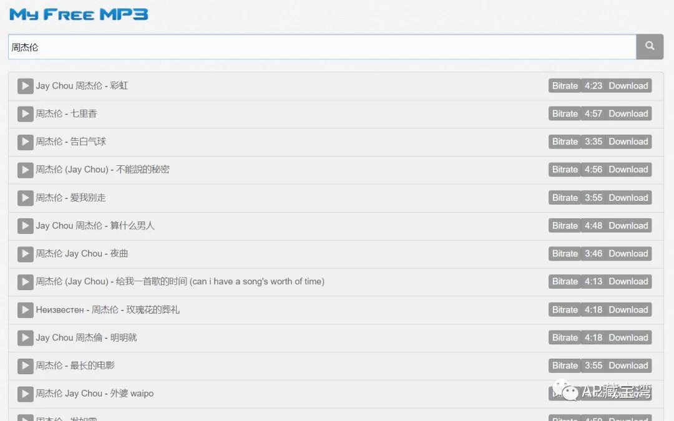Click the 3:35 duration of 告白气球
Image resolution: width=674 pixels, height=421 pixels.
tap(593, 142)
